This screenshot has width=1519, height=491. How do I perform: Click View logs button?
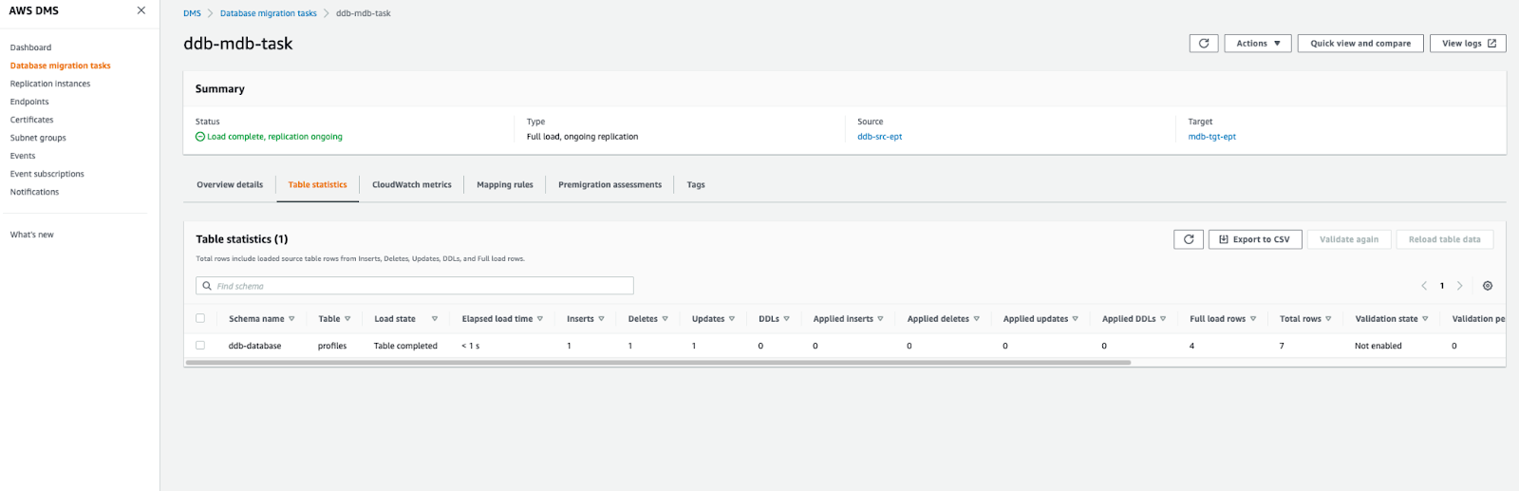coord(1468,44)
